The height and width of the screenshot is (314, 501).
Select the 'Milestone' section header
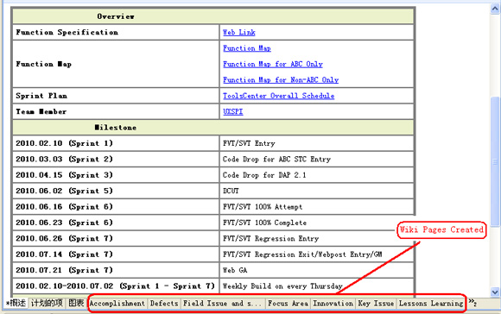pyautogui.click(x=213, y=128)
